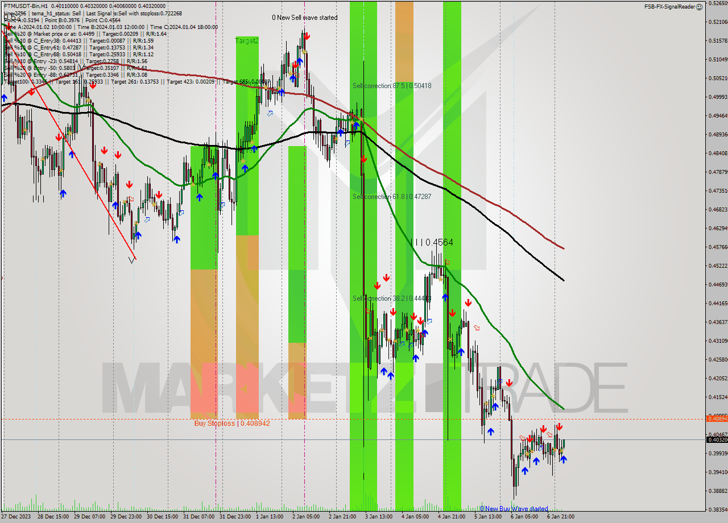Click the '3 Jan 13:00' time axis label
Image resolution: width=728 pixels, height=523 pixels.
point(379,517)
